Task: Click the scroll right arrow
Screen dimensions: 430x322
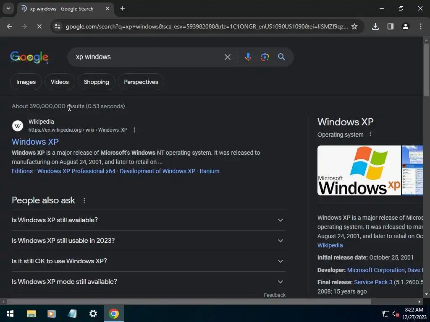Action: (x=420, y=302)
